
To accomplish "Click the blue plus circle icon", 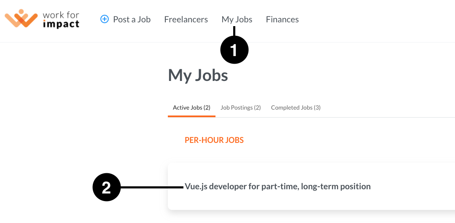I will [x=105, y=19].
